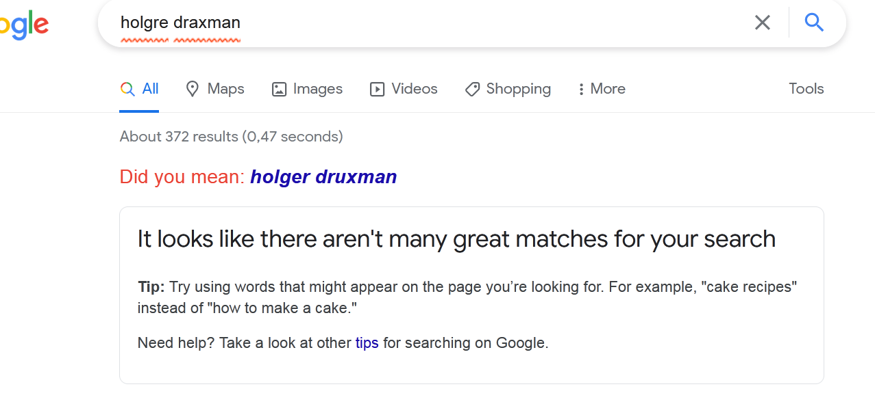Open the search "tips" link
Screen dimensions: 875x404
(x=367, y=343)
